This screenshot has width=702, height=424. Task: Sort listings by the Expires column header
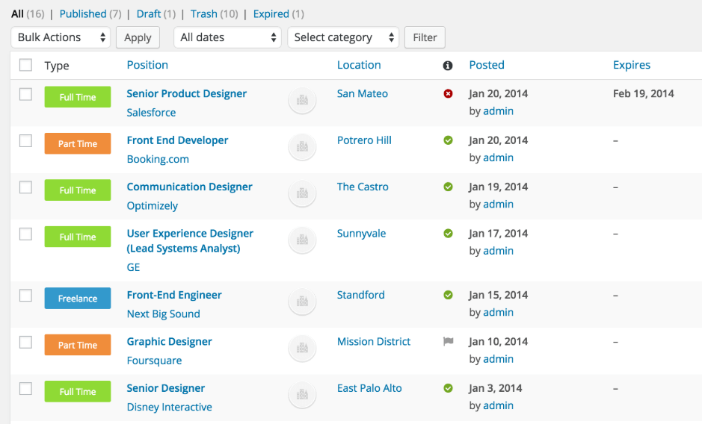[x=631, y=65]
